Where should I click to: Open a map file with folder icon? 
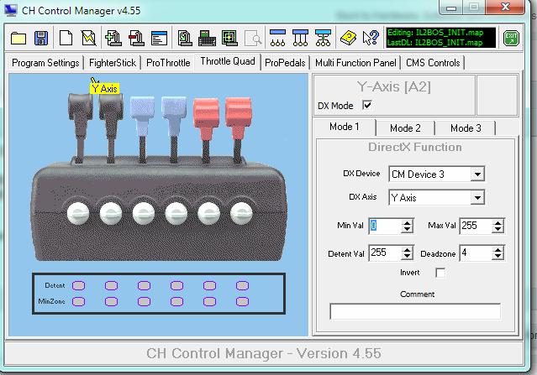pyautogui.click(x=18, y=39)
